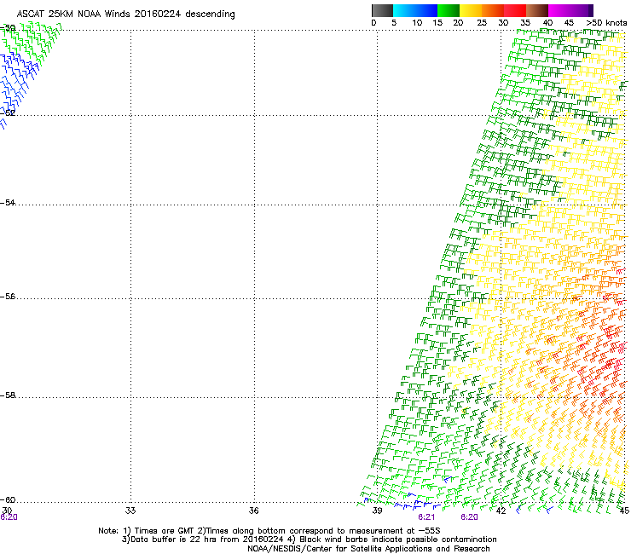Click the longitude label '45'
The width and height of the screenshot is (631, 554).
tap(624, 511)
